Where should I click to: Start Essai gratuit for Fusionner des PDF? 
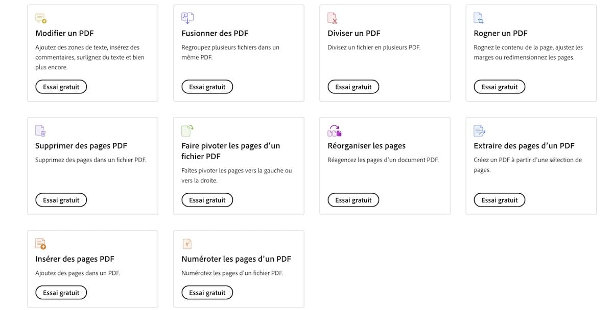pyautogui.click(x=207, y=87)
